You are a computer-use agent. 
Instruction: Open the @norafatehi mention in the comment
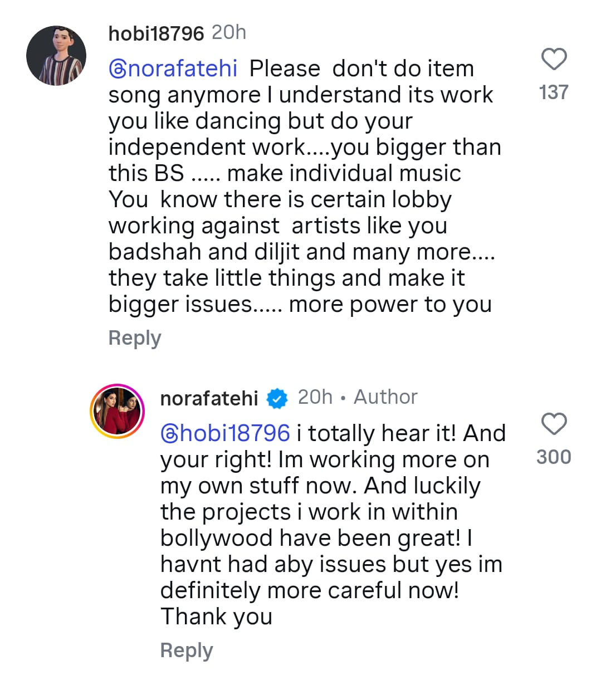pos(173,67)
